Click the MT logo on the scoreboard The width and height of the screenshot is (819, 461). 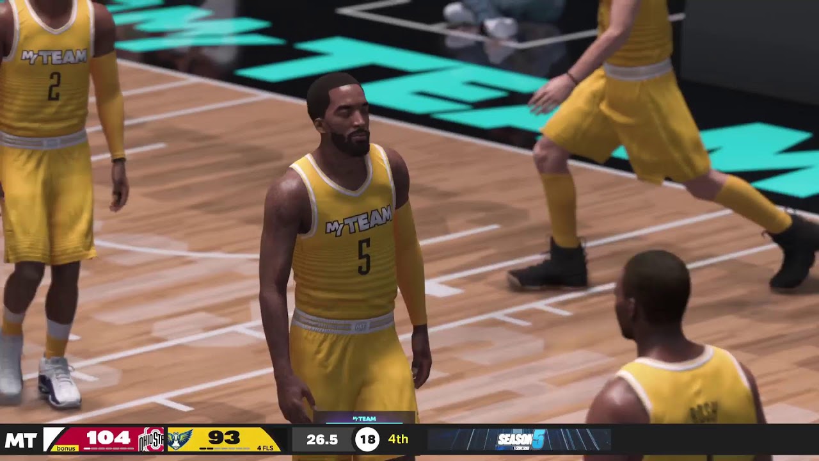[20, 440]
